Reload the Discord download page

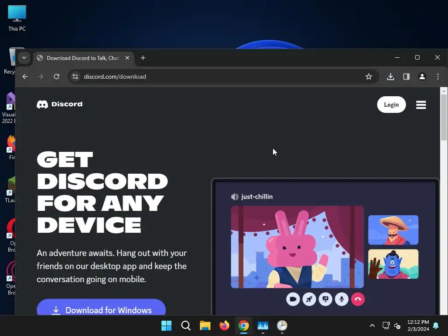click(56, 77)
